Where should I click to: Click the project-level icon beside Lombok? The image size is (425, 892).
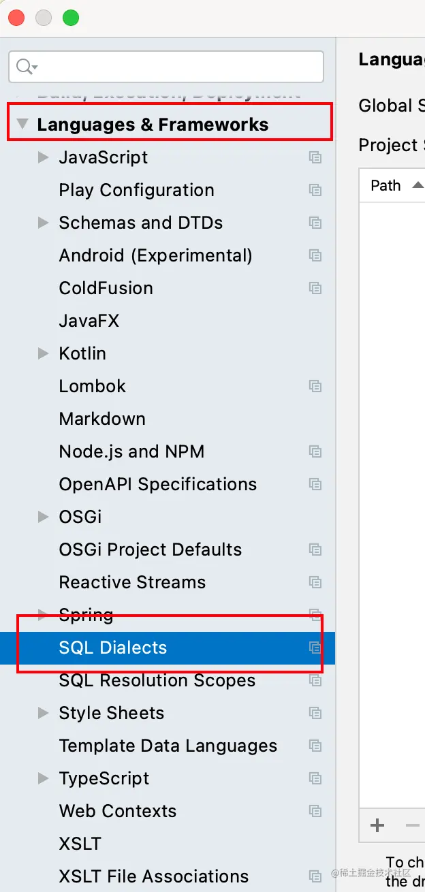(x=315, y=386)
